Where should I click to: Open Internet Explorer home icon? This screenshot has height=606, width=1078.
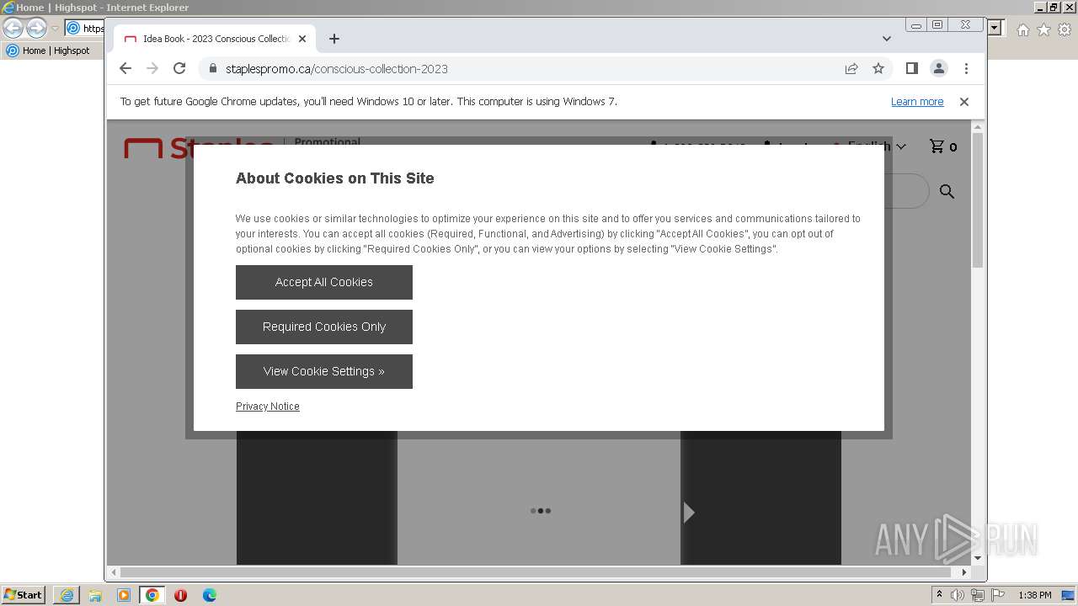1022,29
